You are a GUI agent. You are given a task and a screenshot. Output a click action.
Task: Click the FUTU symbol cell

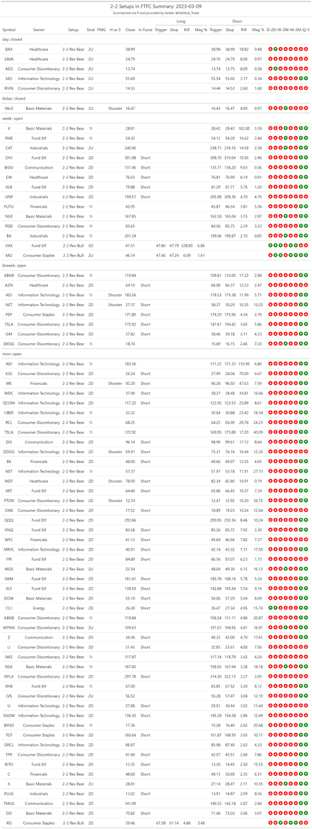pos(9,207)
